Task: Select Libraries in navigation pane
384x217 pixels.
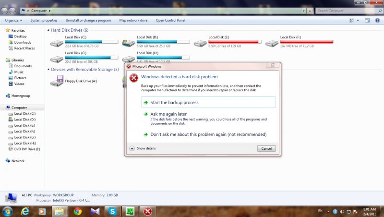Action: pos(15,60)
